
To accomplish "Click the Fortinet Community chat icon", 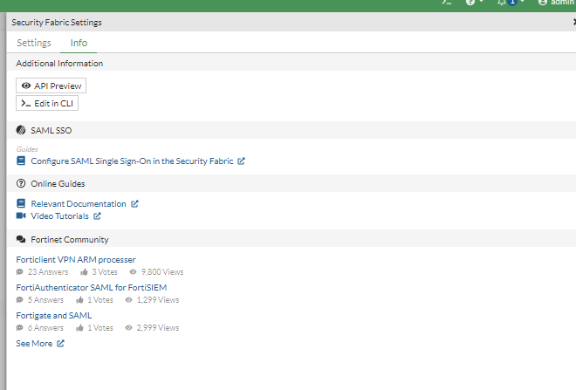I will point(21,239).
